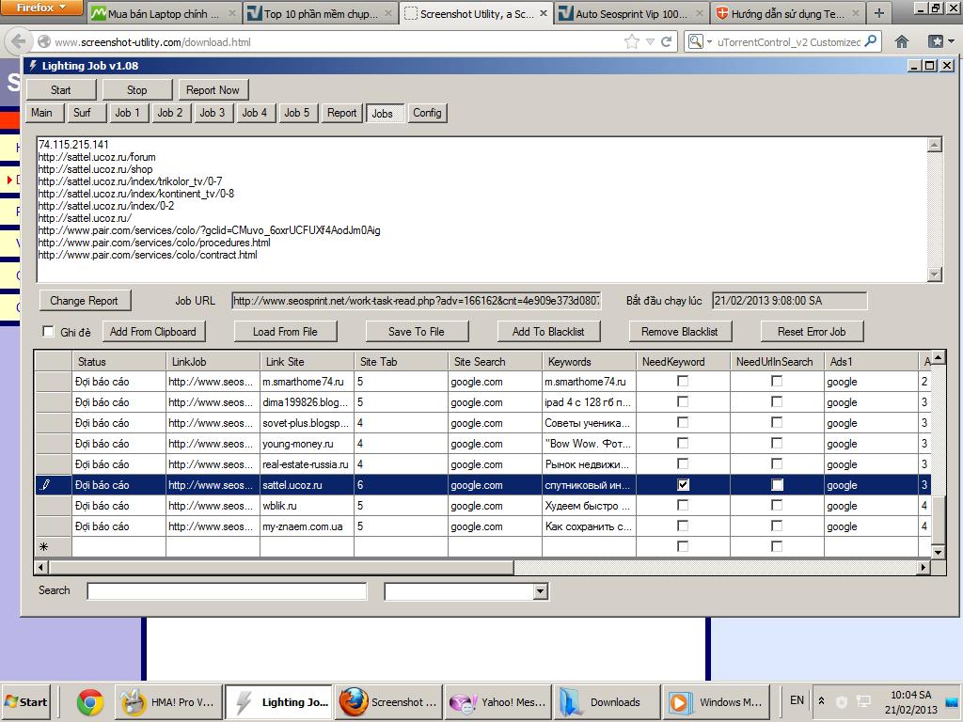Click Firefox home icon in toolbar
The image size is (963, 722).
901,41
